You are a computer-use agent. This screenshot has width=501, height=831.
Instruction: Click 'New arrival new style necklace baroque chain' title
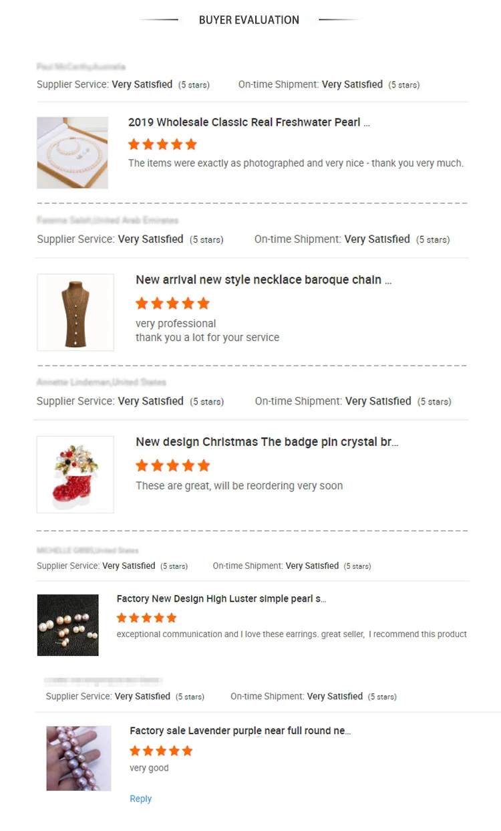pos(263,280)
